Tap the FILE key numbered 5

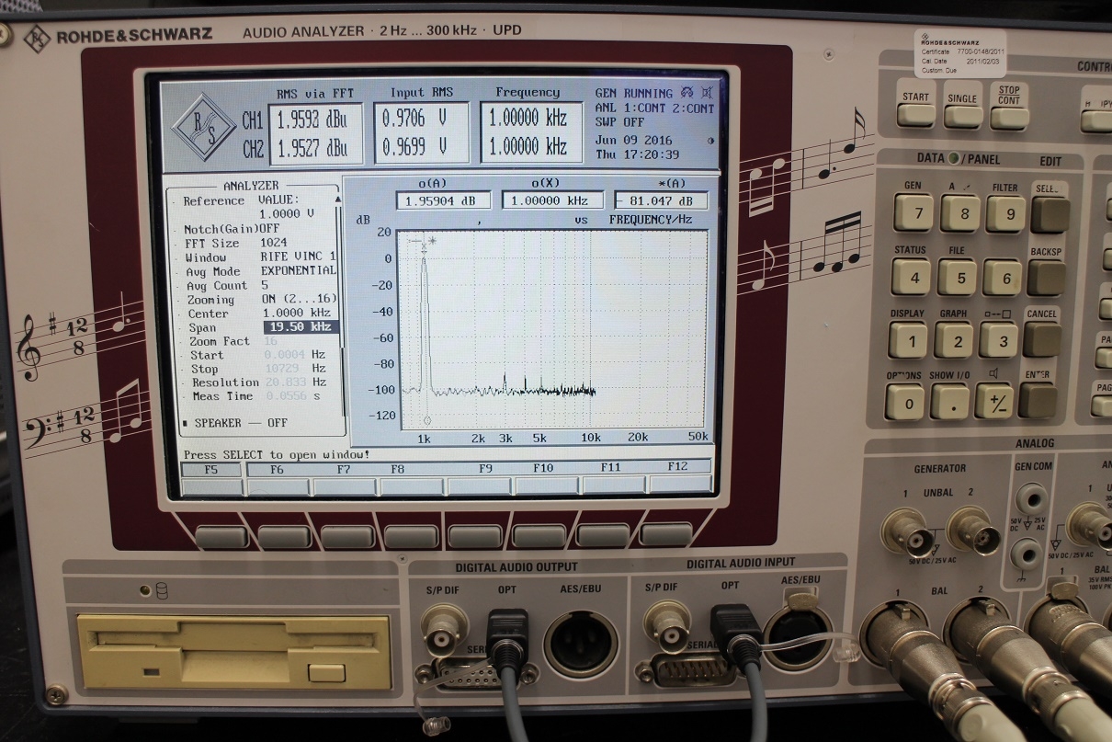(x=957, y=277)
